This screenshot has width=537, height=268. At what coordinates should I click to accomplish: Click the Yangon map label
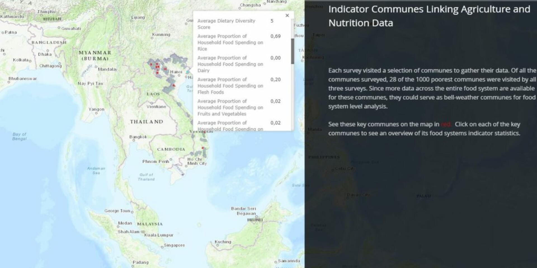click(96, 109)
